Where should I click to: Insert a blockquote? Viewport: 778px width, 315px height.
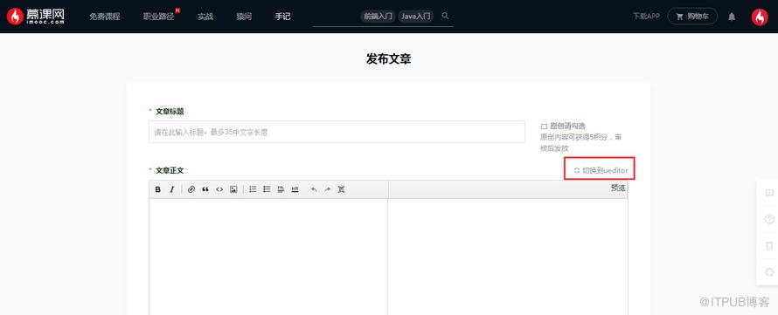click(205, 189)
